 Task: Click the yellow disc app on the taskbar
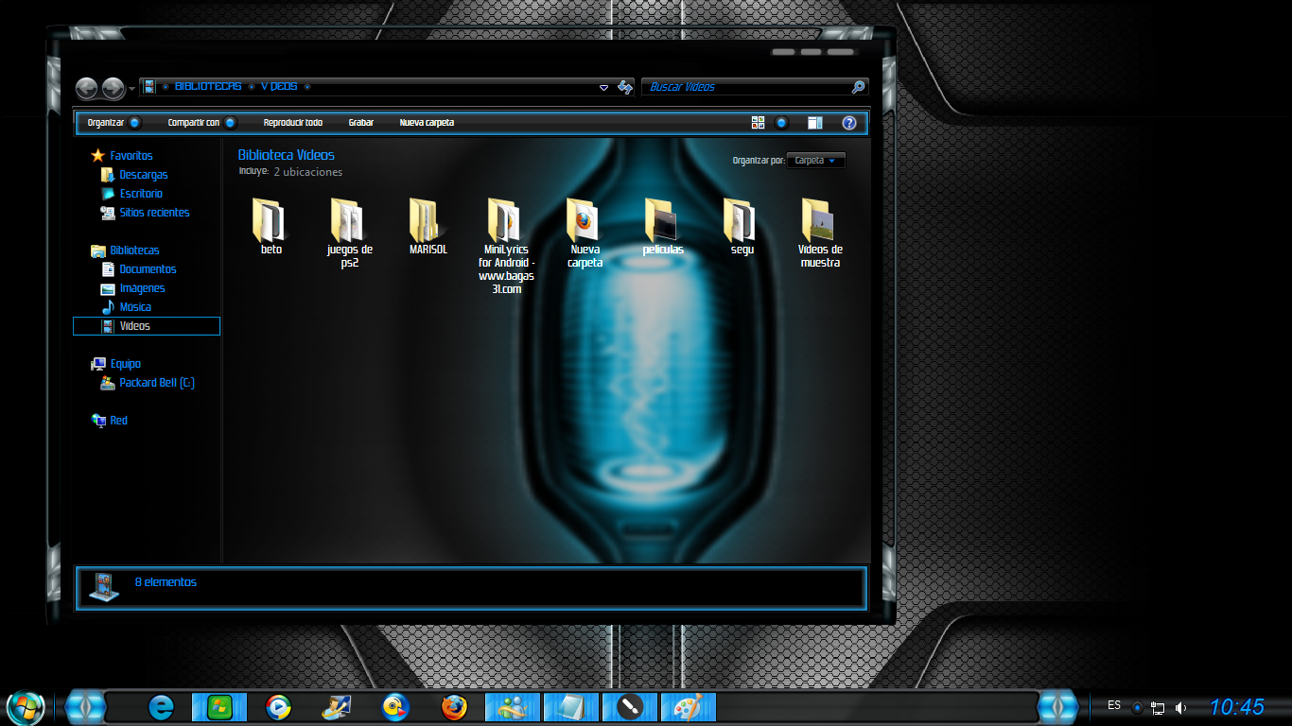click(395, 707)
